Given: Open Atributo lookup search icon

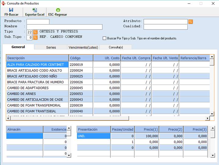Looking at the screenshot, I should pos(191,22).
